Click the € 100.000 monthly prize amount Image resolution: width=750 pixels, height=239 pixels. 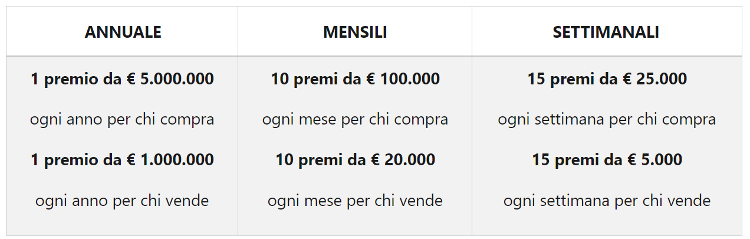click(407, 78)
